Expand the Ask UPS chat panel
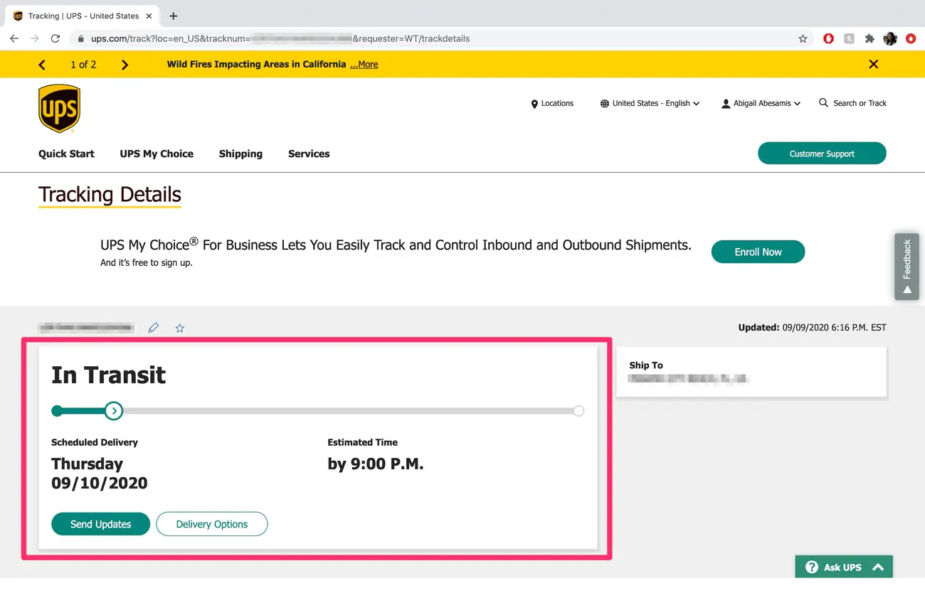 click(844, 567)
